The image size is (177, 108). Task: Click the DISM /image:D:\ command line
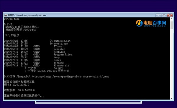(x=57, y=77)
